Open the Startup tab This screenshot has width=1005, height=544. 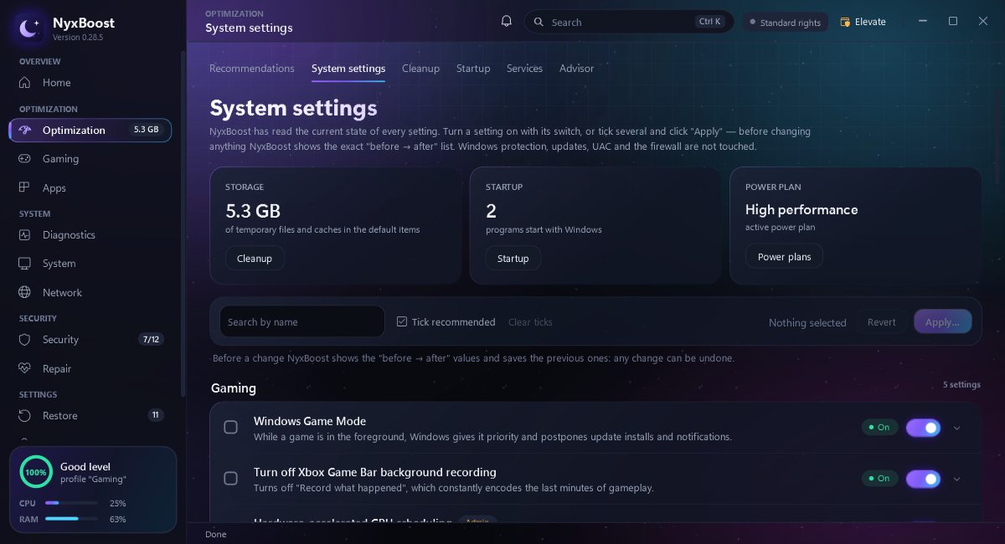[473, 69]
